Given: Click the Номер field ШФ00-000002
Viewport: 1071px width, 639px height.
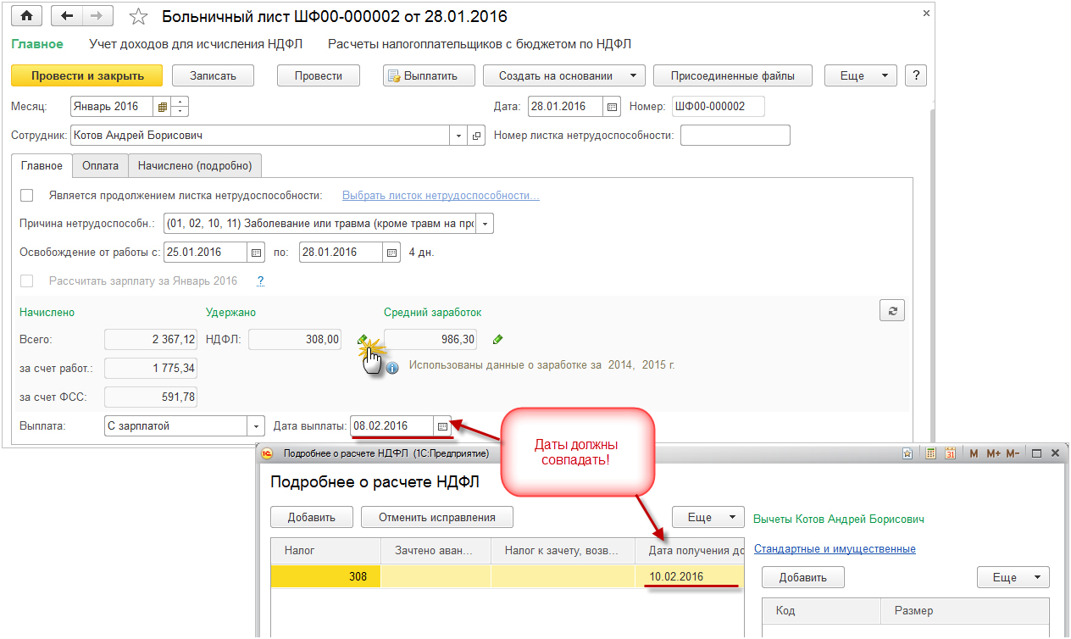Looking at the screenshot, I should (718, 107).
